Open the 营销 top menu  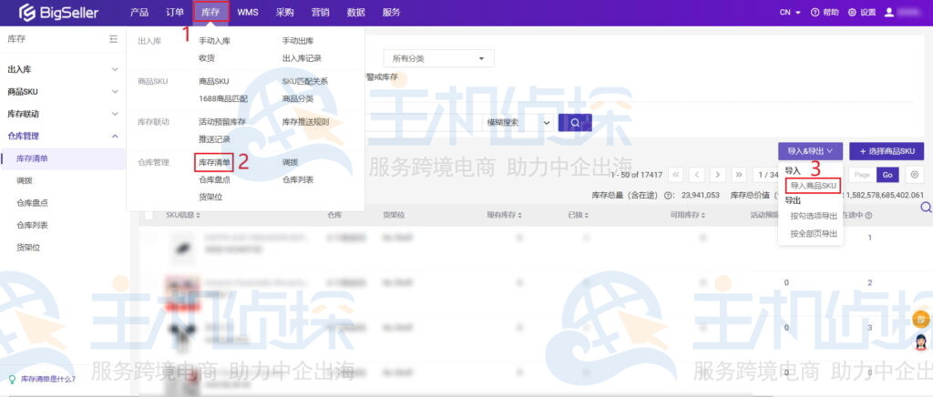[x=320, y=12]
